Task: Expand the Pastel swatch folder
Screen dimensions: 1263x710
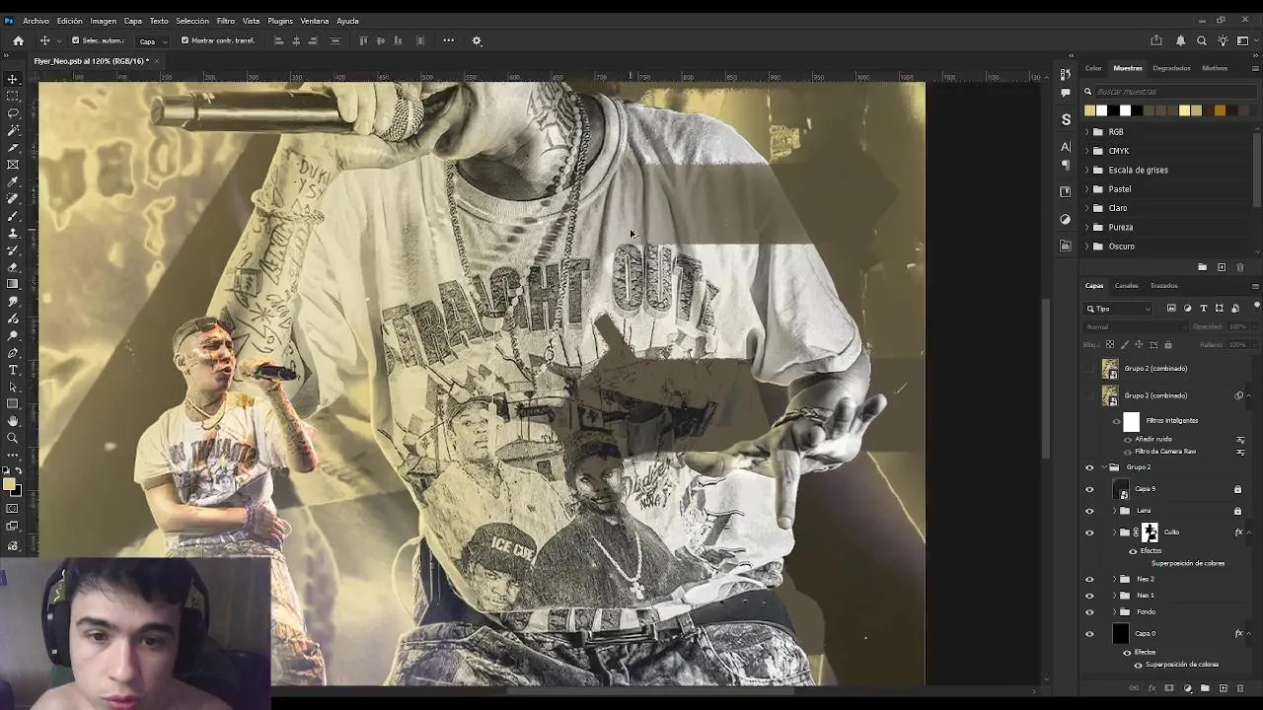Action: point(1087,188)
